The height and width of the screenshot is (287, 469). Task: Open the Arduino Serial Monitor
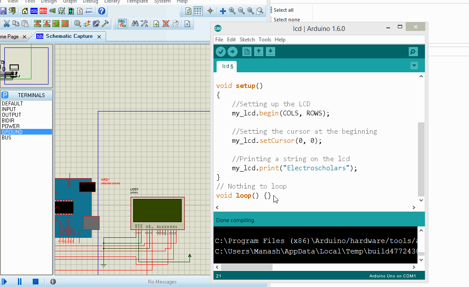tap(413, 52)
